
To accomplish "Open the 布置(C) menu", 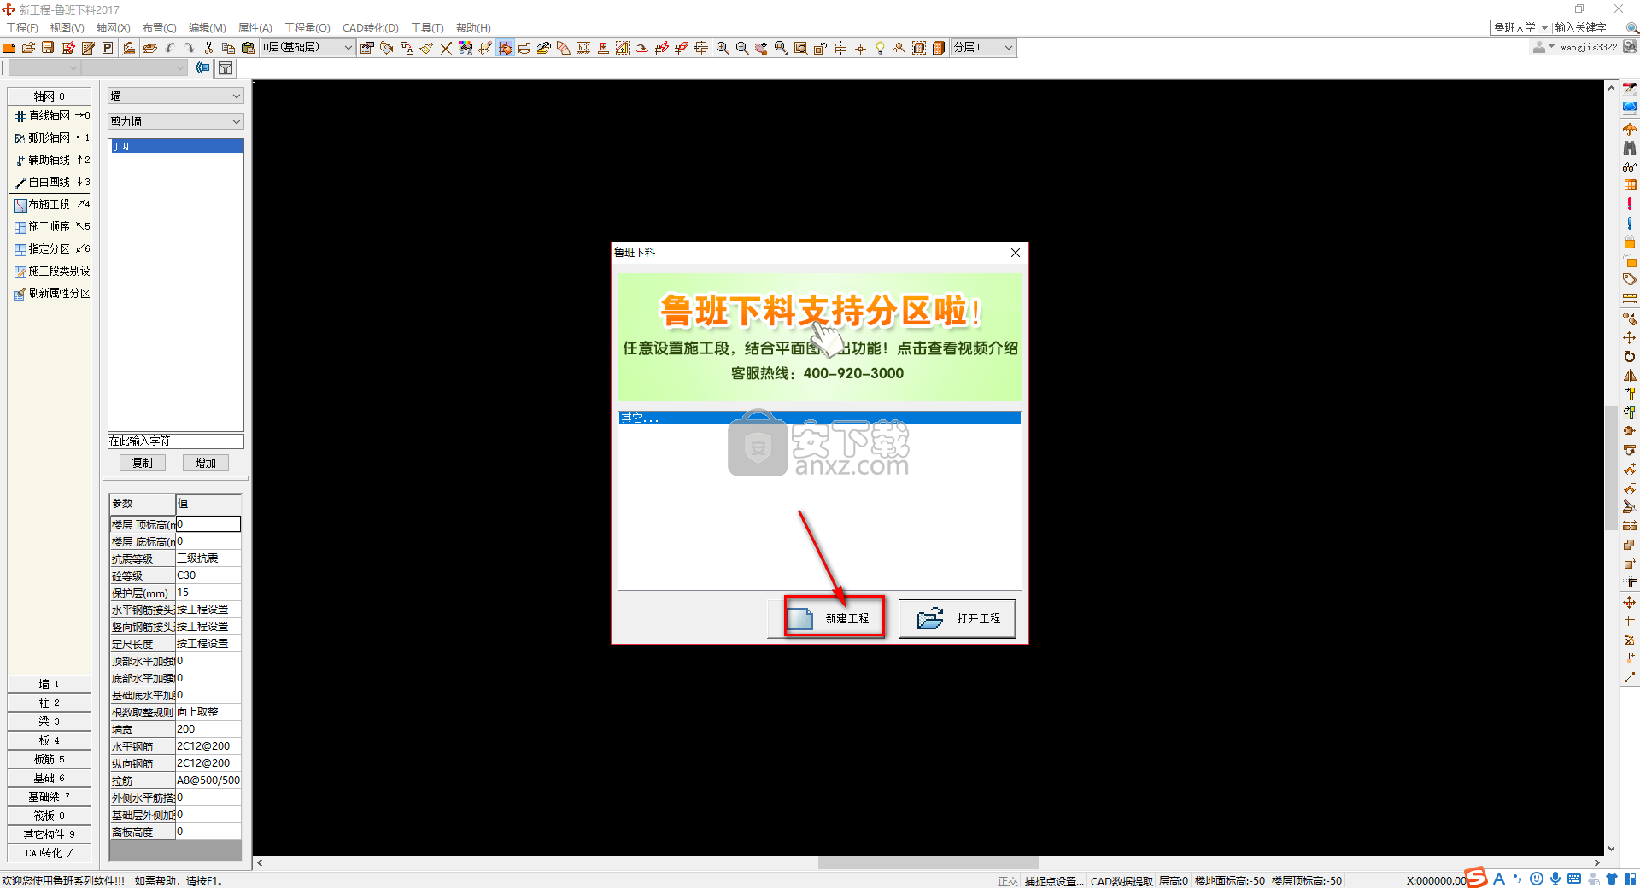I will (159, 27).
